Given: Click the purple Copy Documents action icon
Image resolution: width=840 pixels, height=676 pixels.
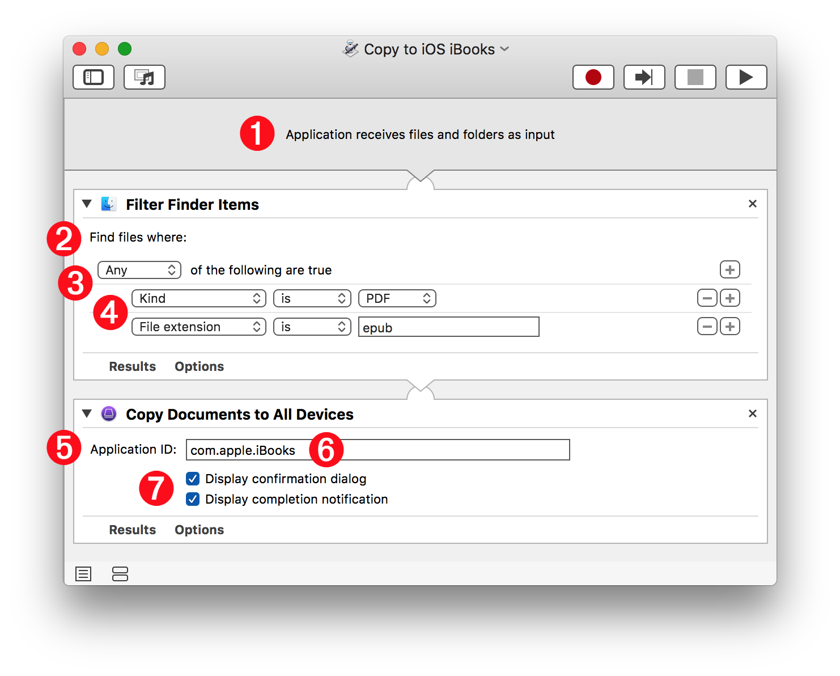Looking at the screenshot, I should click(109, 413).
